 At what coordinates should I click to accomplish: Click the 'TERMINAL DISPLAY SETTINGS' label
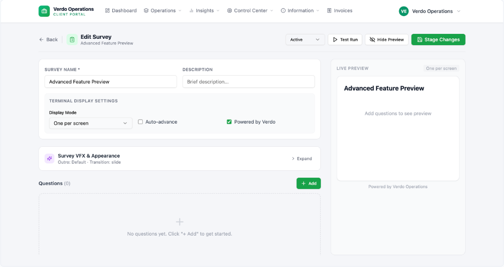click(x=83, y=101)
